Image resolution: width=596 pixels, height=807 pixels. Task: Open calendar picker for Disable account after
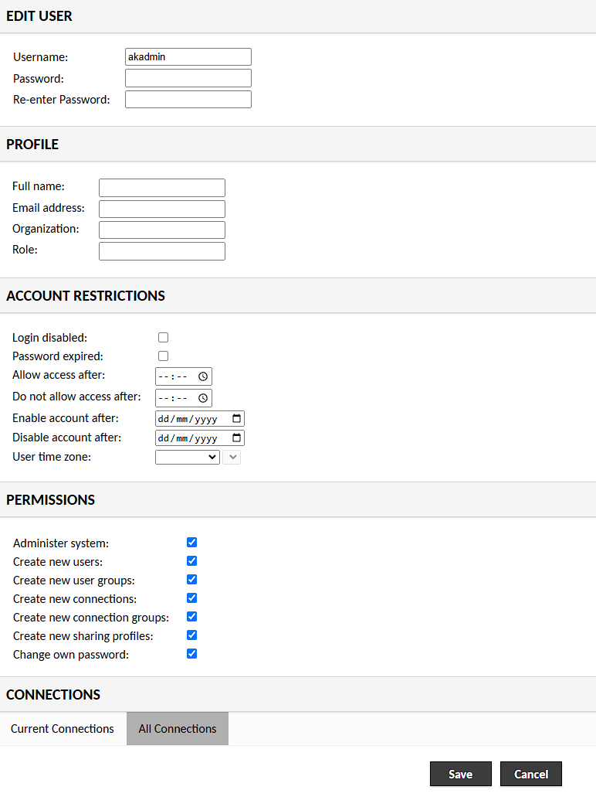pyautogui.click(x=236, y=438)
